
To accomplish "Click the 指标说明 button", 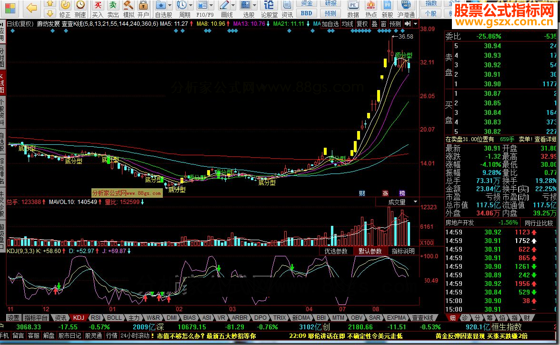I will pyautogui.click(x=403, y=251).
